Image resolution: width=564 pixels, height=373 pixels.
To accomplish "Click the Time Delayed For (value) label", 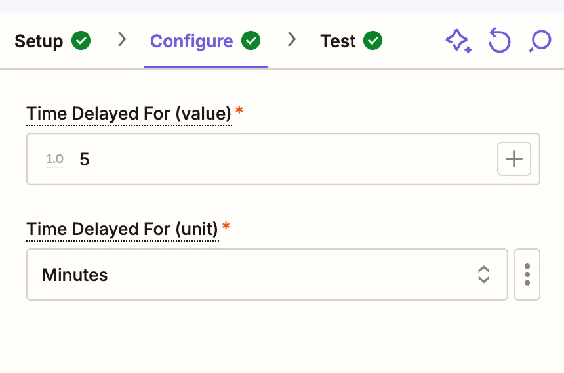I will click(129, 114).
